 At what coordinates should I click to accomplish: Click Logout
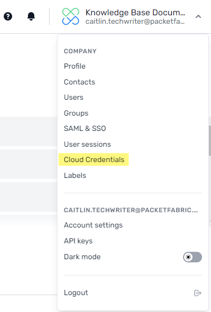click(76, 292)
